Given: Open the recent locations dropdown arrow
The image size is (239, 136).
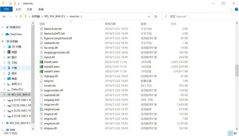Looking at the screenshot, I should pos(16,16).
